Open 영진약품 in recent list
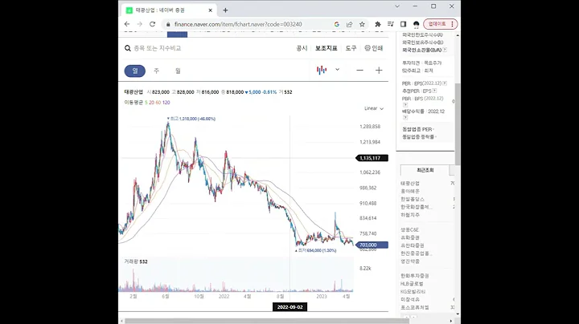The image size is (579, 324). (x=410, y=261)
